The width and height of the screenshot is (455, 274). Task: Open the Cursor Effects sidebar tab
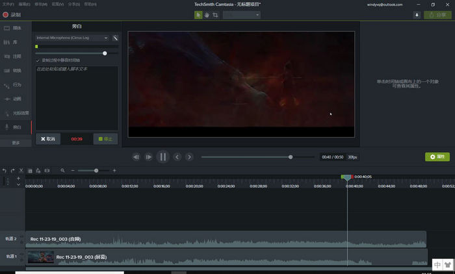pyautogui.click(x=16, y=113)
